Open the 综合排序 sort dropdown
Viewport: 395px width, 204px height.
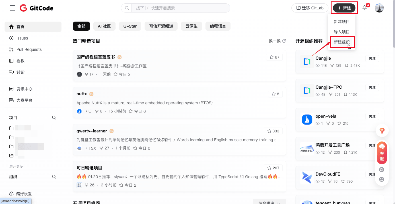269,202
